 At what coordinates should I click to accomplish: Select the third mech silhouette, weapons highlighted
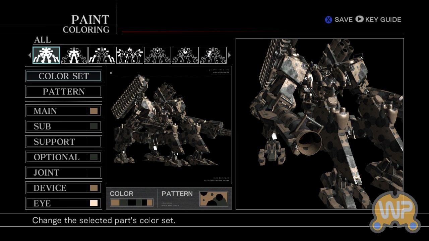tap(102, 55)
